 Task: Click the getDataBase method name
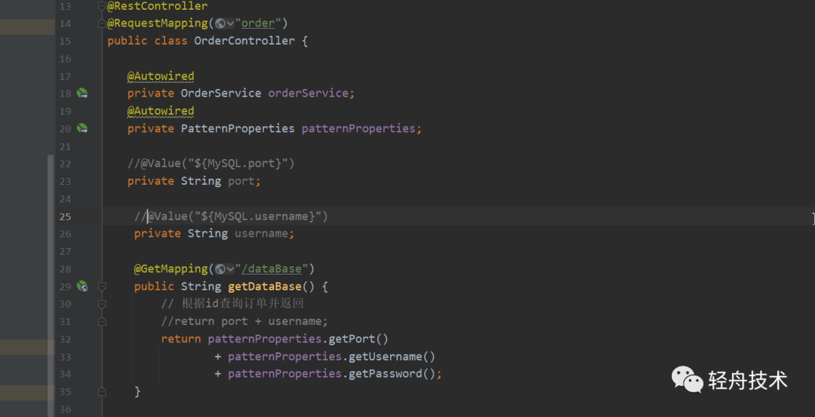click(265, 286)
